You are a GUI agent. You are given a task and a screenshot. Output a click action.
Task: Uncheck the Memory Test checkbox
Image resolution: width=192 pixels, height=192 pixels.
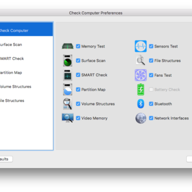pyautogui.click(x=78, y=46)
